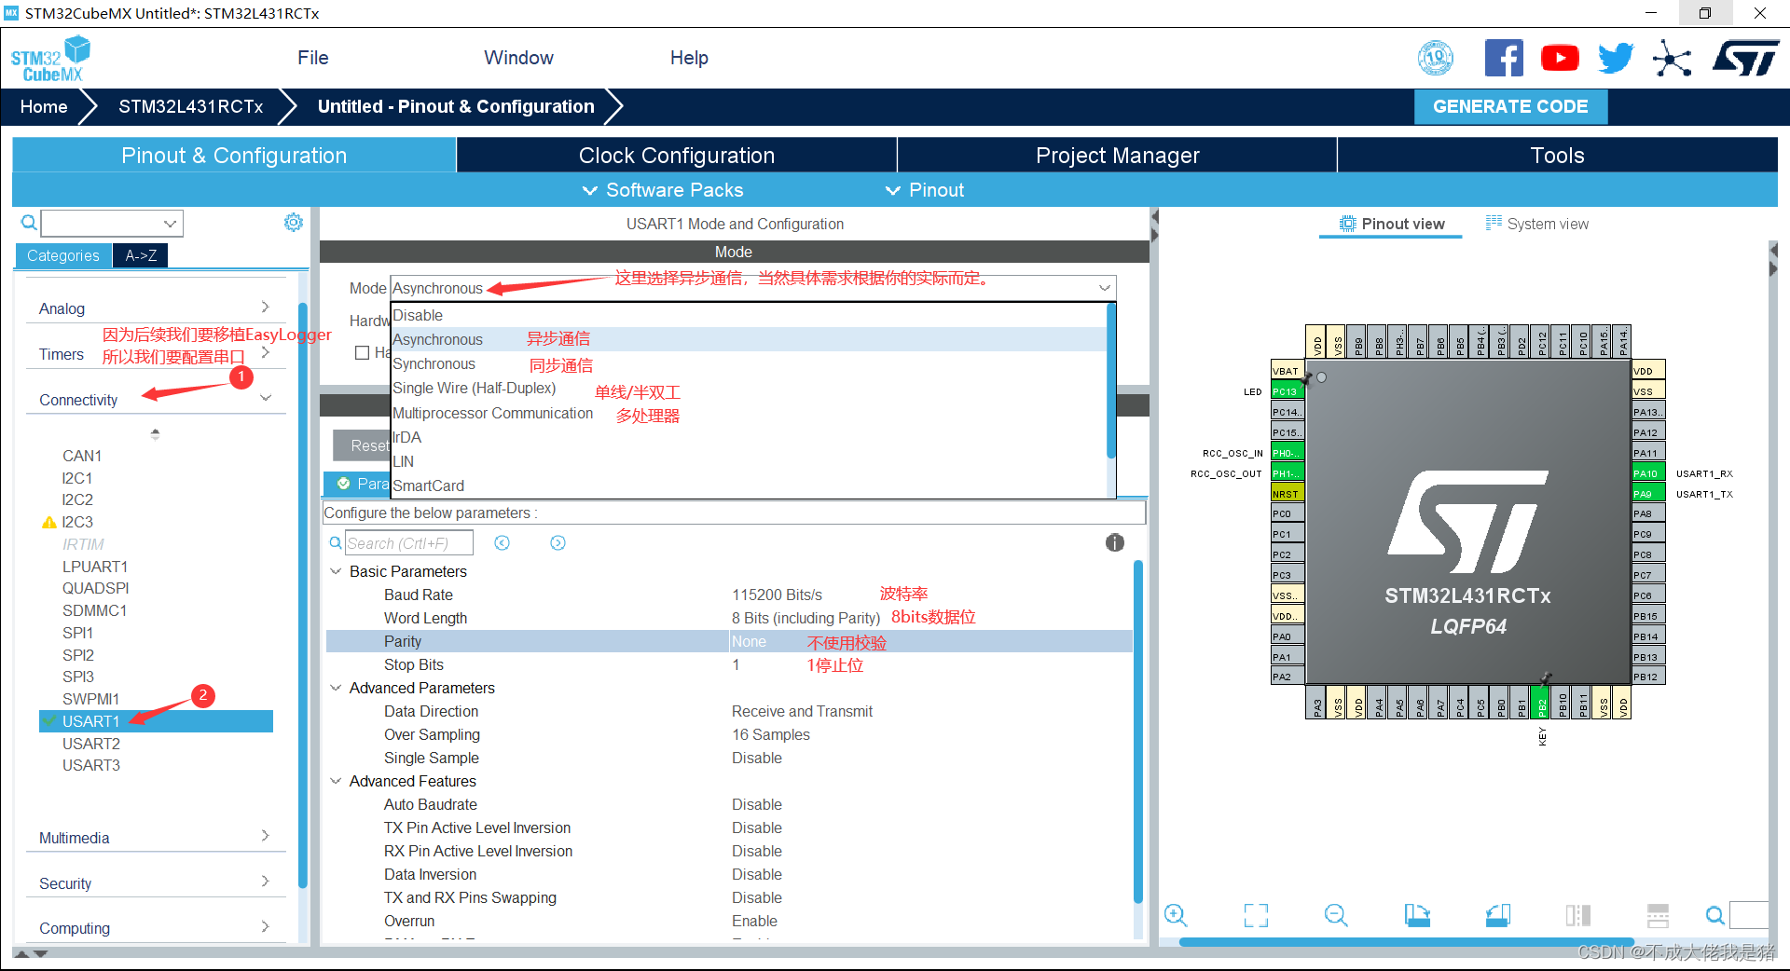The image size is (1790, 971).
Task: Toggle the pin list layout icon
Action: tap(1658, 915)
